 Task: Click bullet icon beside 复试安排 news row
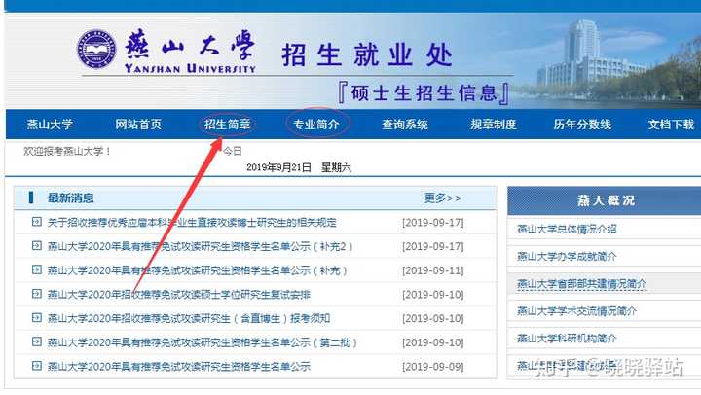(37, 294)
